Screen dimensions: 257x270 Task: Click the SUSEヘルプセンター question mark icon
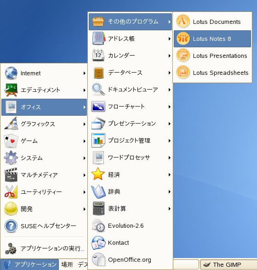(x=11, y=226)
